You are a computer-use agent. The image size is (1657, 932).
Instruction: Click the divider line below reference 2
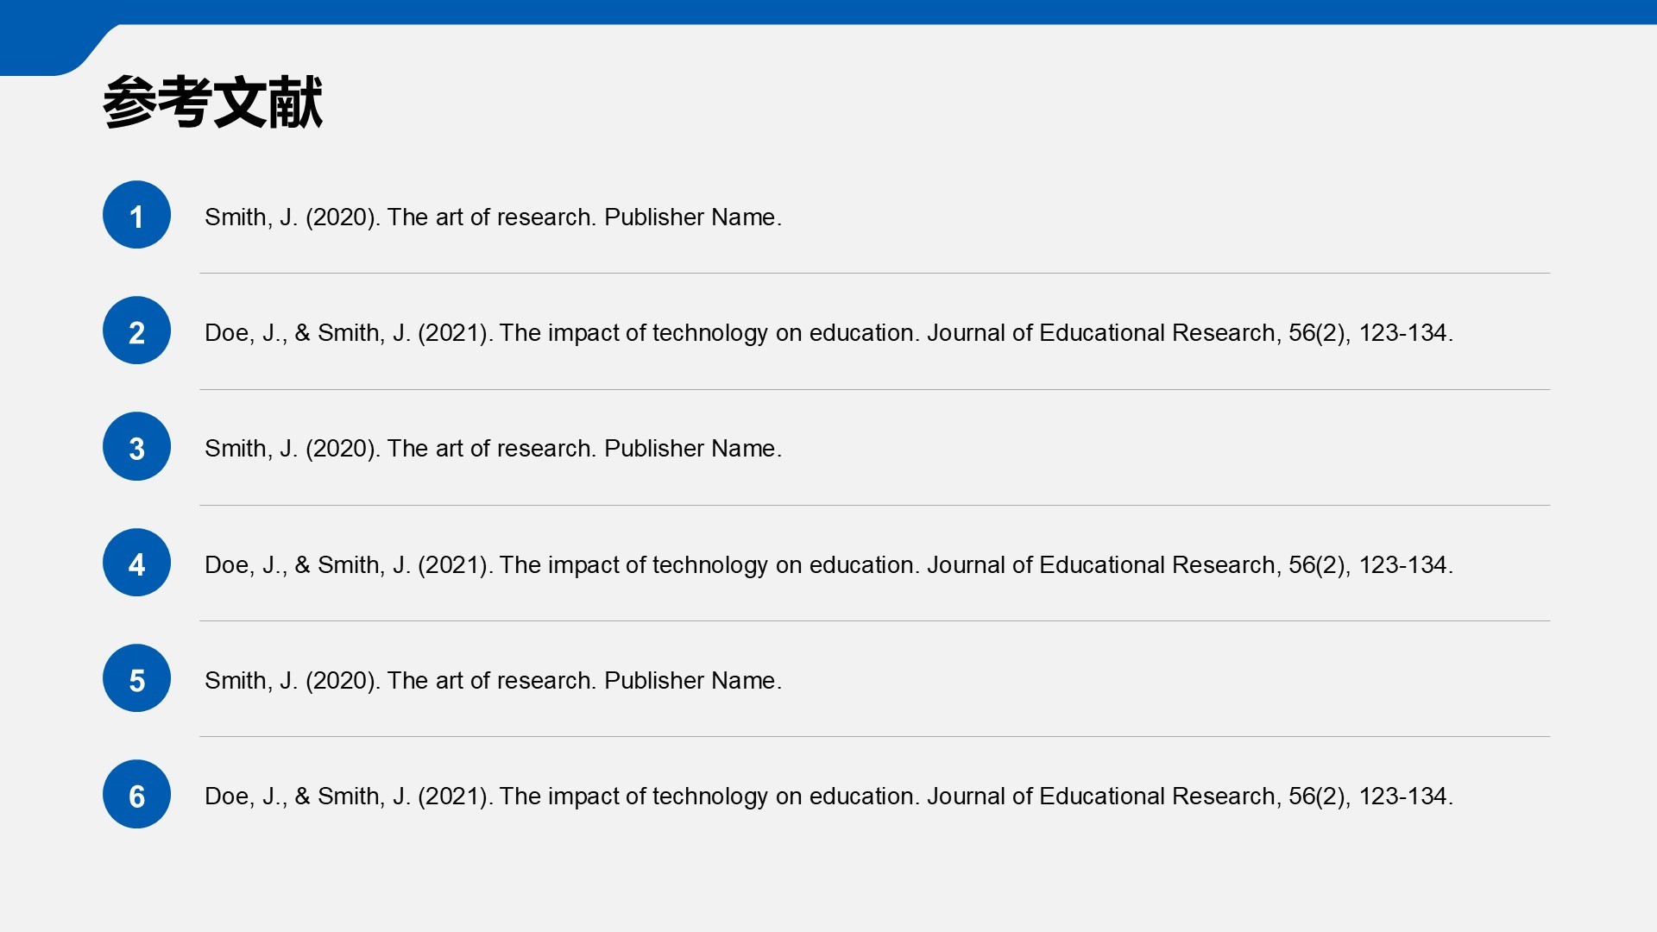(874, 389)
